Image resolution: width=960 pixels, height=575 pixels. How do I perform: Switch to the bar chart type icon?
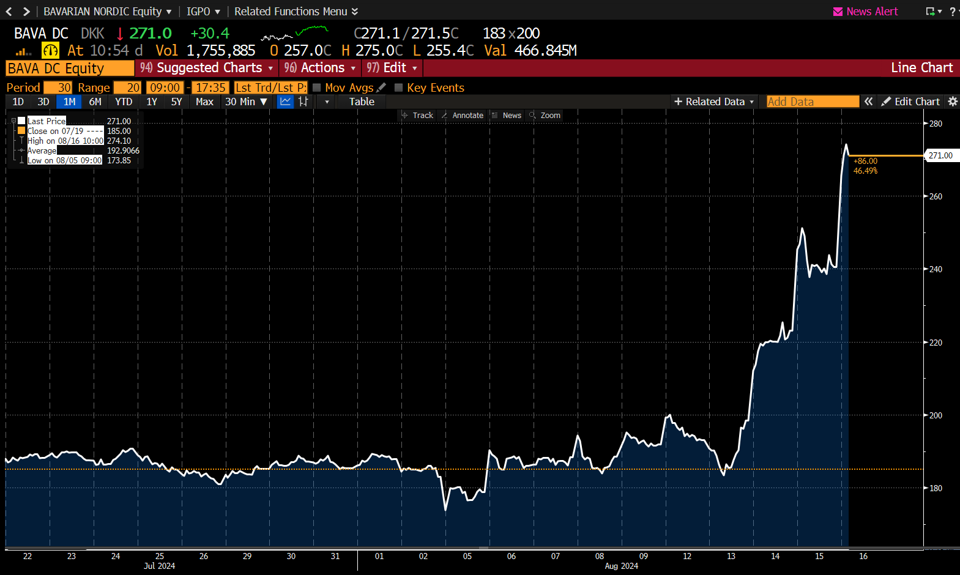303,102
